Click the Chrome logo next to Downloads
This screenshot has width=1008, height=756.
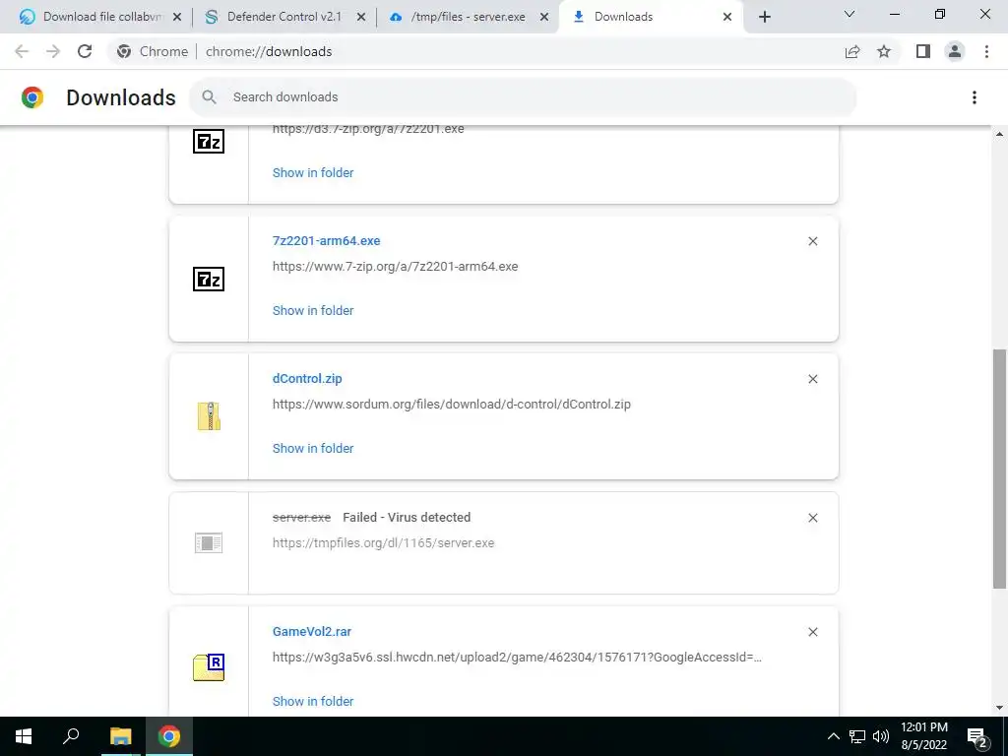coord(32,97)
